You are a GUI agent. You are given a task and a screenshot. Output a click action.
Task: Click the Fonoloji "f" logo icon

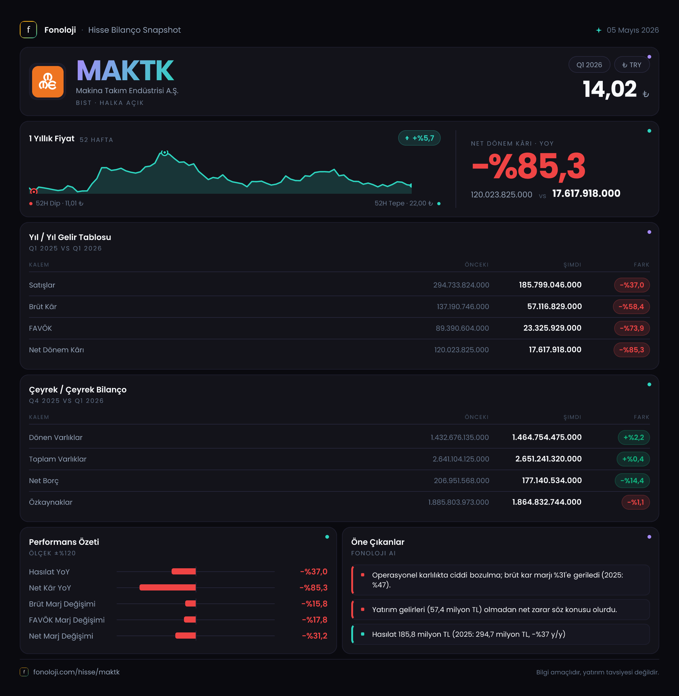click(x=28, y=30)
